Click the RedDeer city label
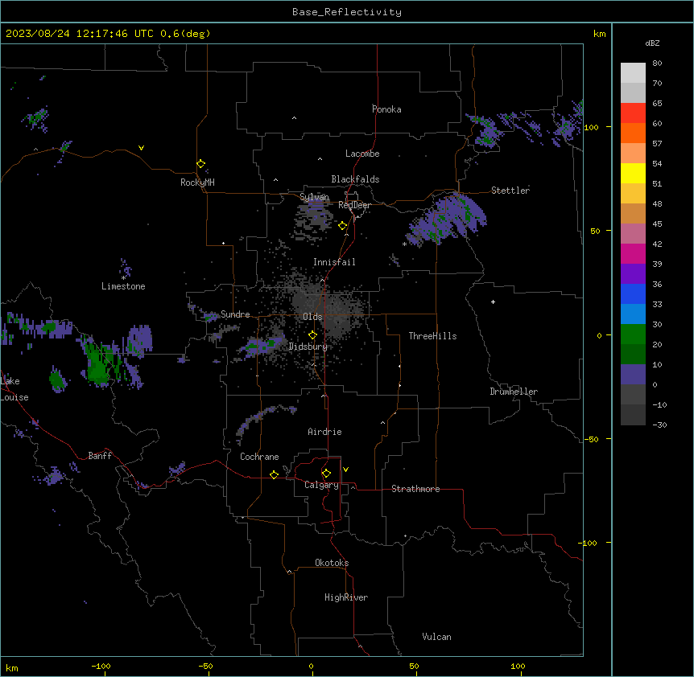The image size is (694, 677). tap(354, 205)
